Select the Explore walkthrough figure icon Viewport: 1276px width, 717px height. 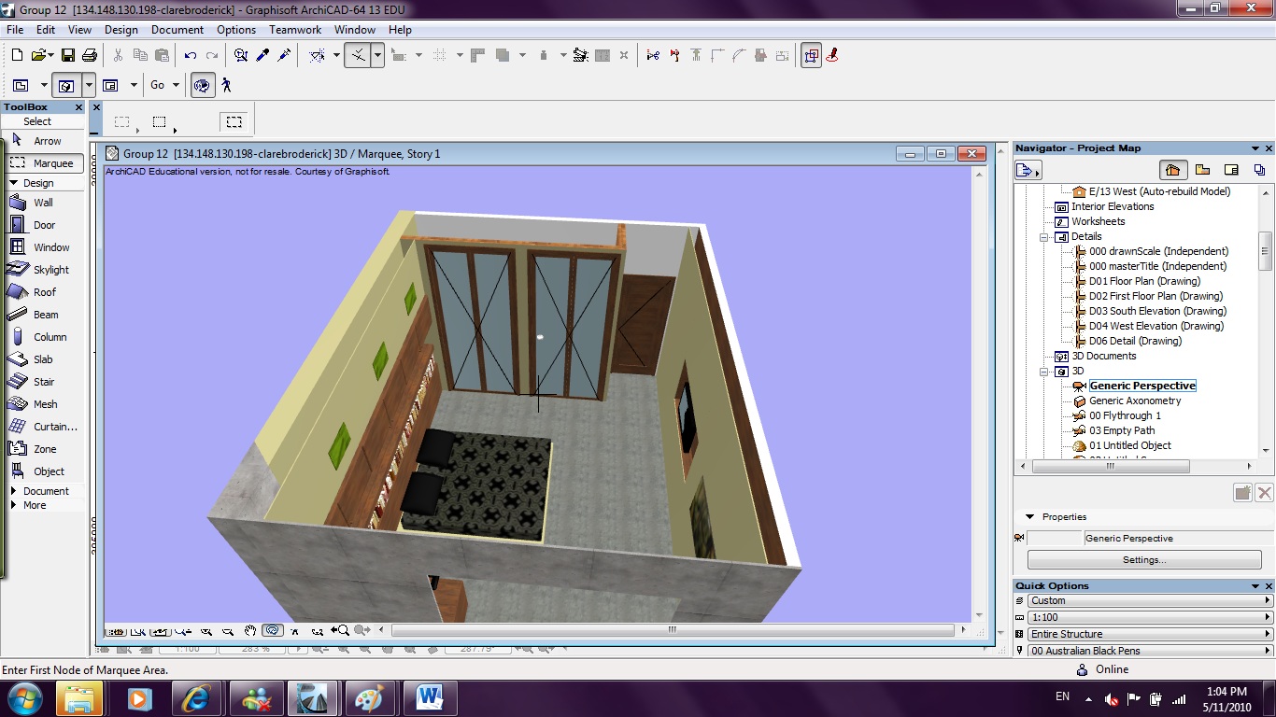(225, 85)
